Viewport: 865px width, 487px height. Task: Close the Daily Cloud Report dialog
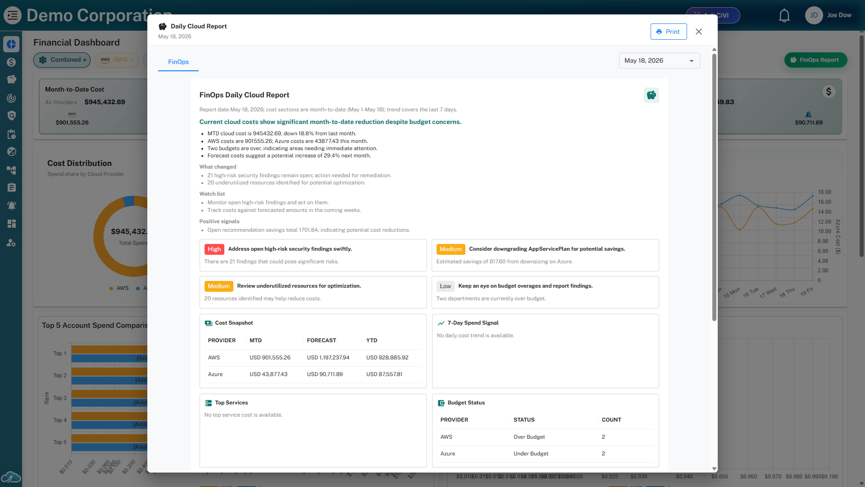pos(699,32)
